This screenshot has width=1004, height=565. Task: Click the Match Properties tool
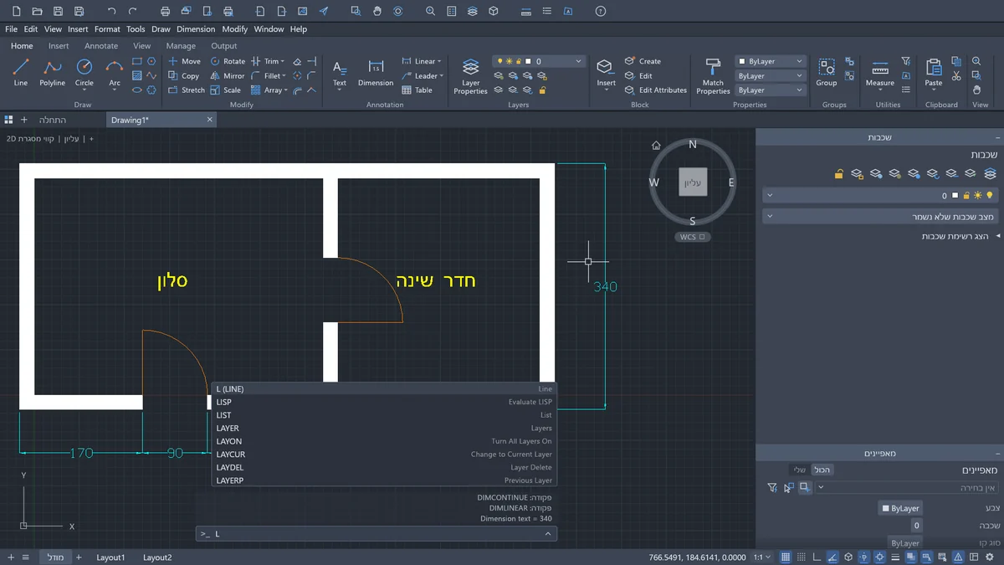click(x=713, y=75)
